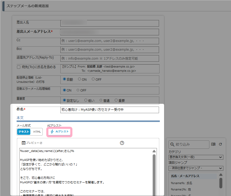Click the Cc address input field
The image size is (231, 196).
109,41
